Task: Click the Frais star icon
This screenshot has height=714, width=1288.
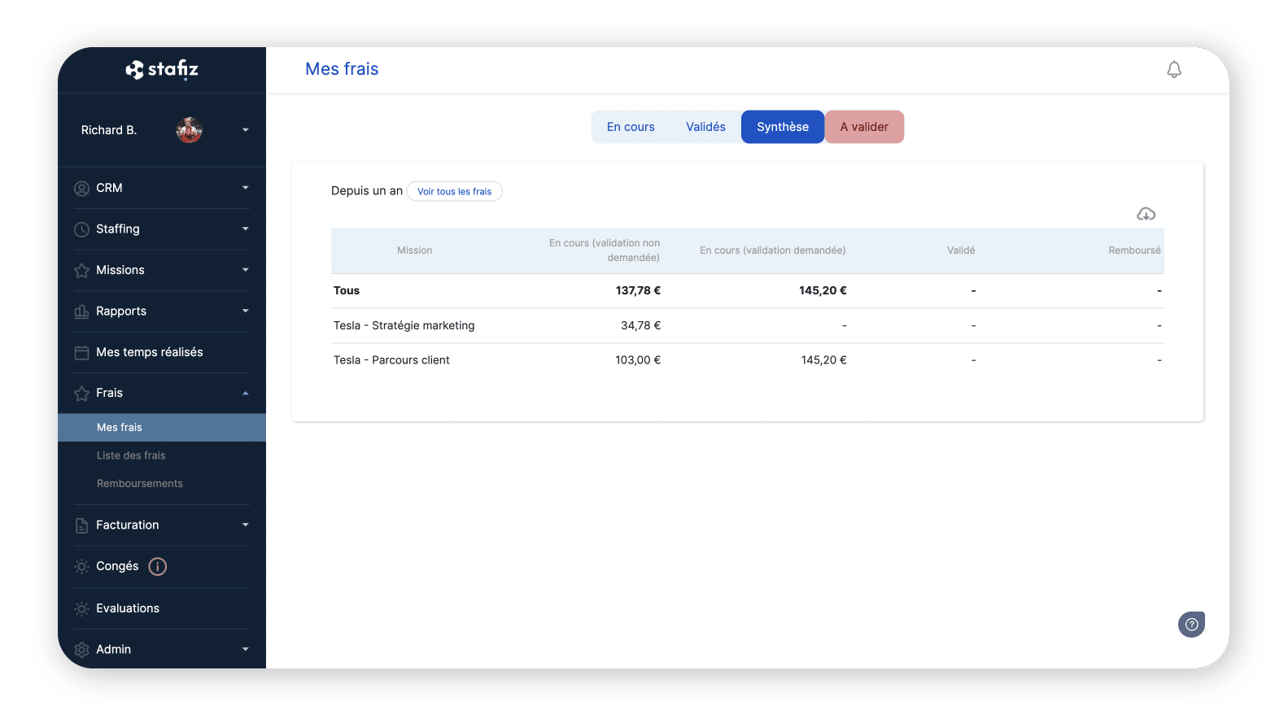Action: click(81, 394)
